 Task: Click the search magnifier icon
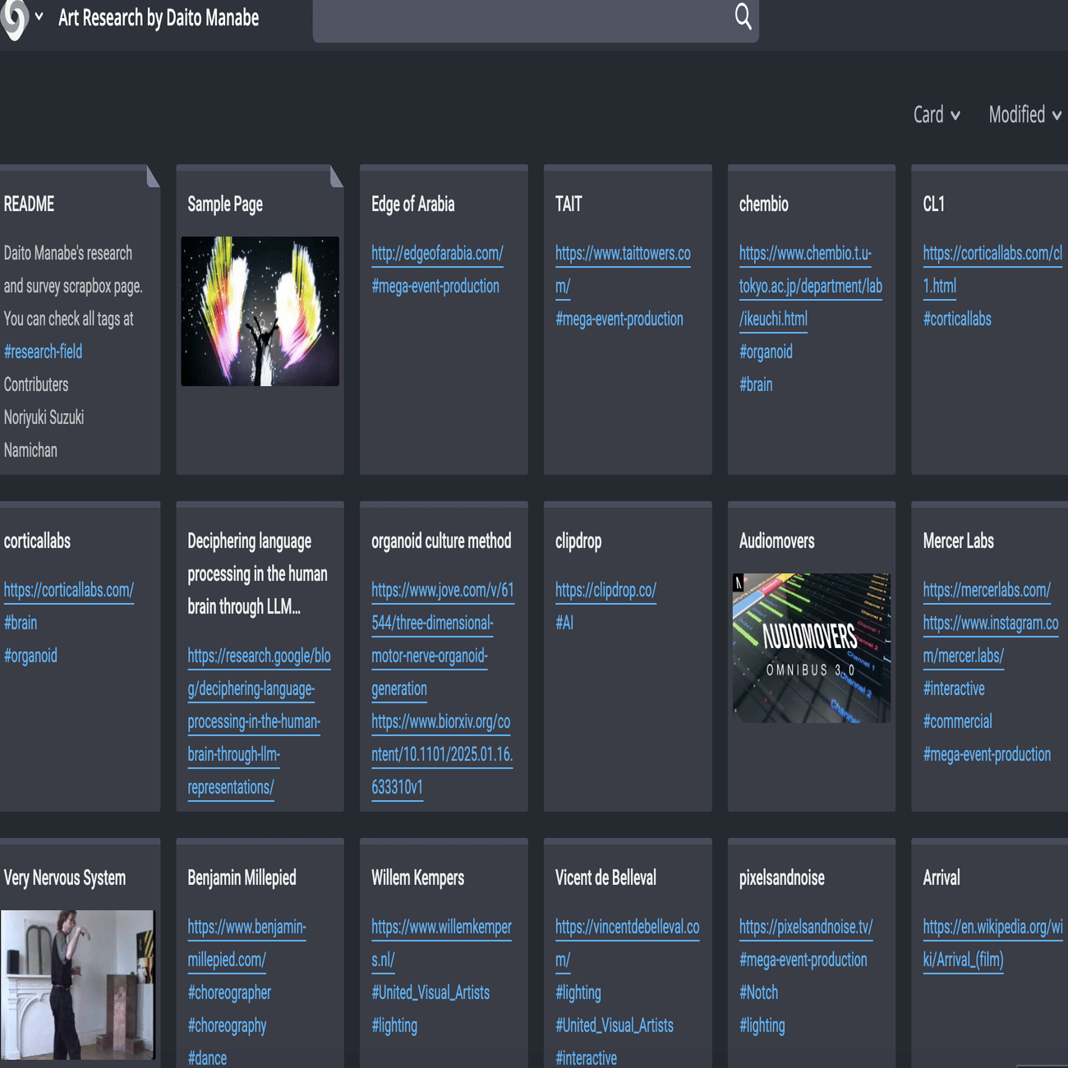click(743, 16)
